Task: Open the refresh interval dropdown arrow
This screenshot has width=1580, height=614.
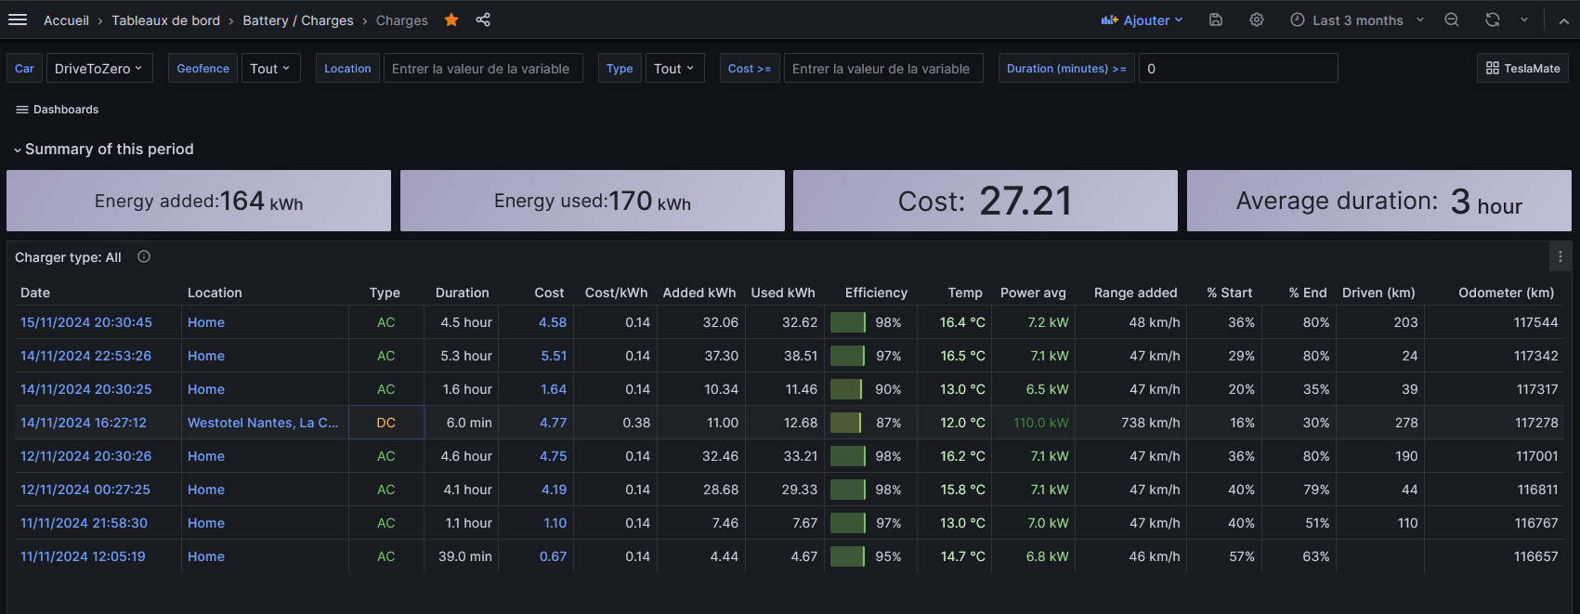Action: [1524, 20]
